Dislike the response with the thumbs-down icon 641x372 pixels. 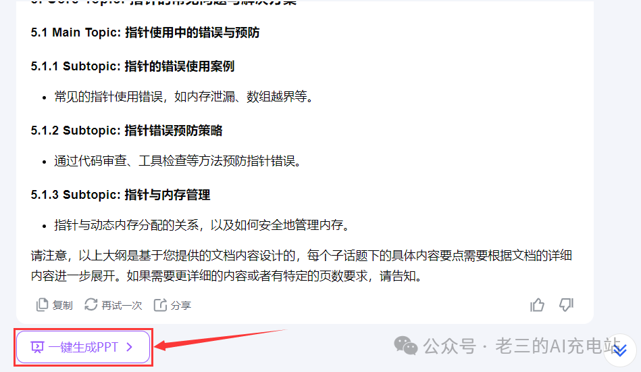tap(566, 305)
